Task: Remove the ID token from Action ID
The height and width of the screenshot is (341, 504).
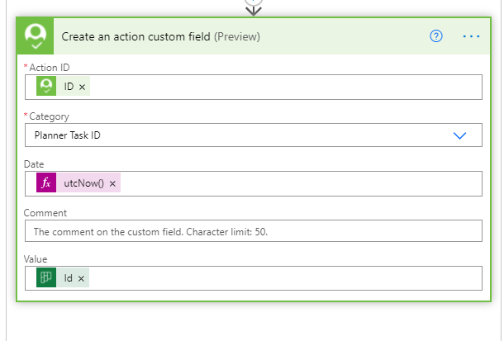Action: click(83, 87)
